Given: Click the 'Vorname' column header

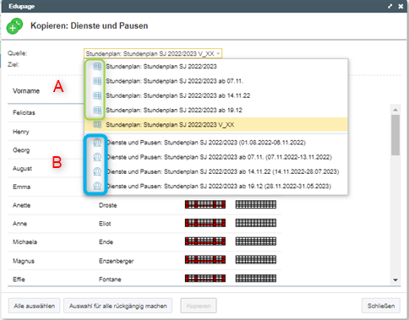Looking at the screenshot, I should pos(26,91).
